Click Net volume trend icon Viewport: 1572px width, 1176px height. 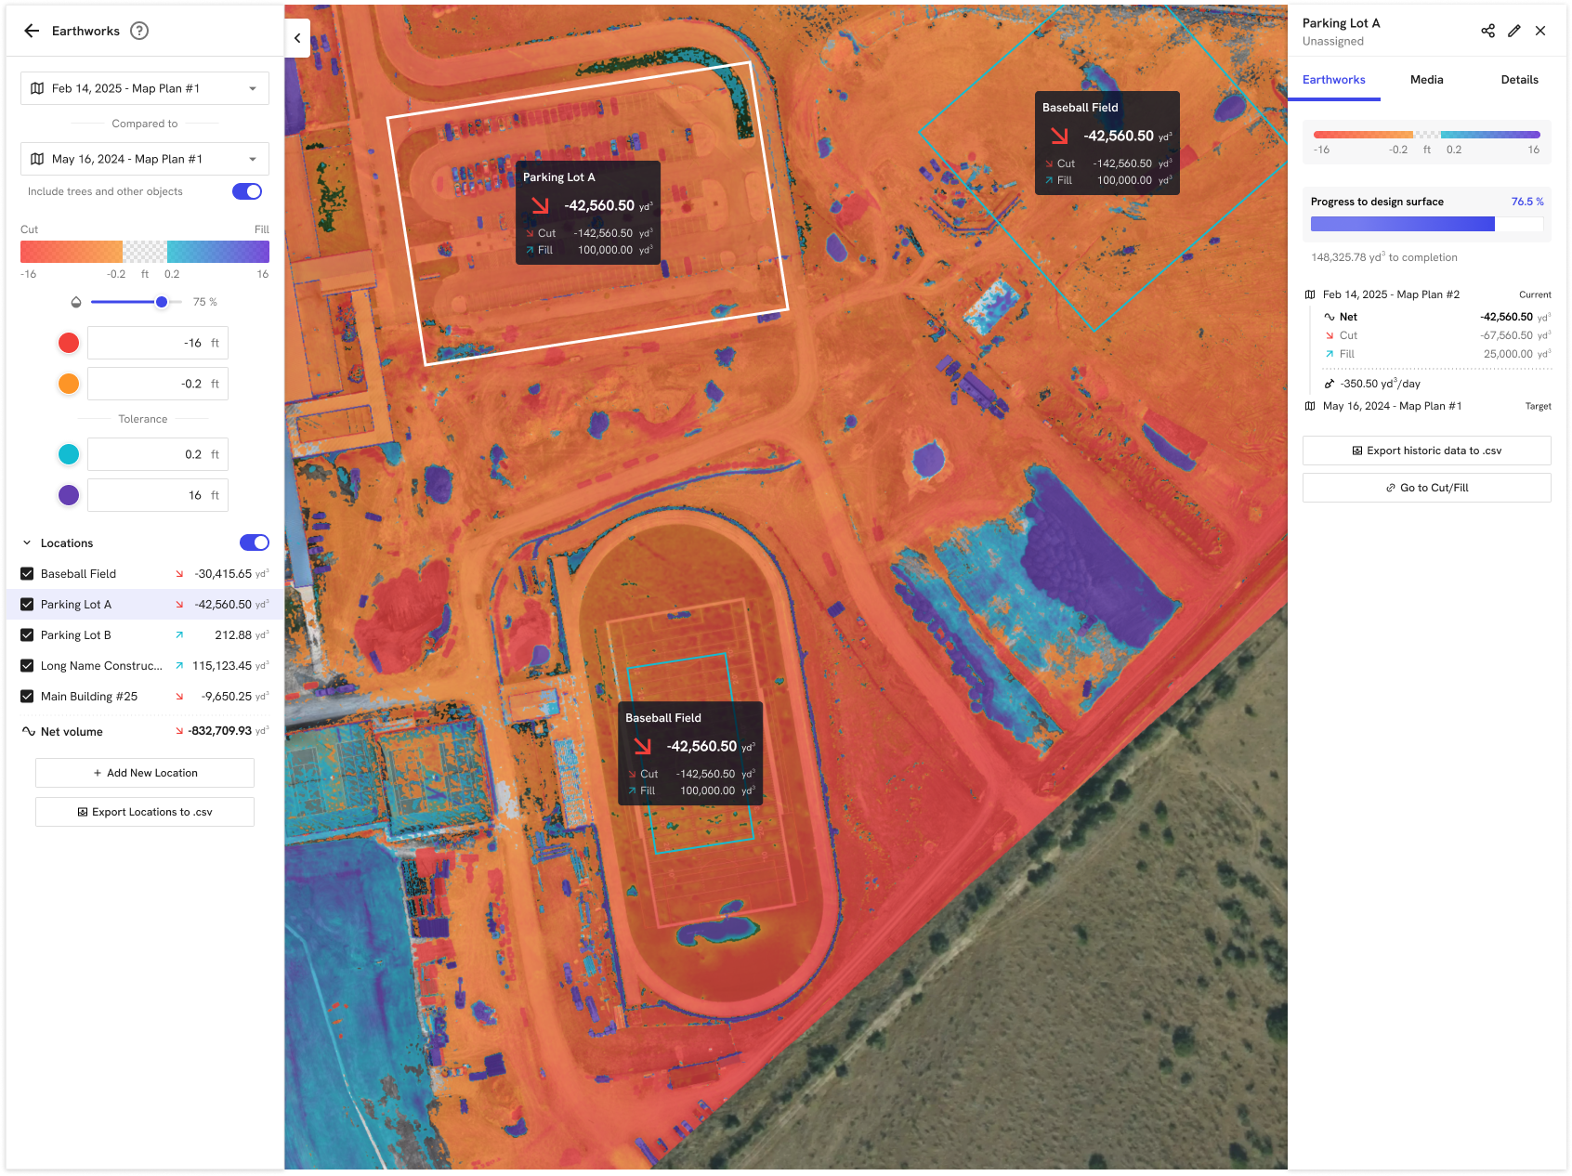pos(29,731)
